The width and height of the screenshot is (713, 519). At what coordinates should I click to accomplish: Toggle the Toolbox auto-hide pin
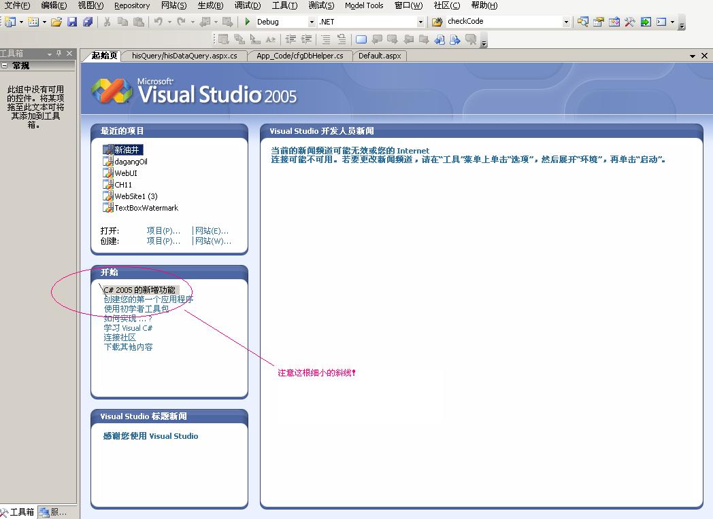click(59, 54)
